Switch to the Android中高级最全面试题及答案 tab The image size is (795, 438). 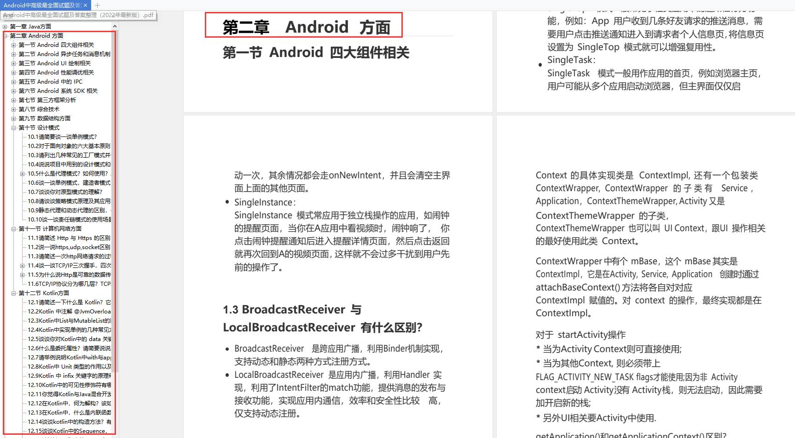41,5
